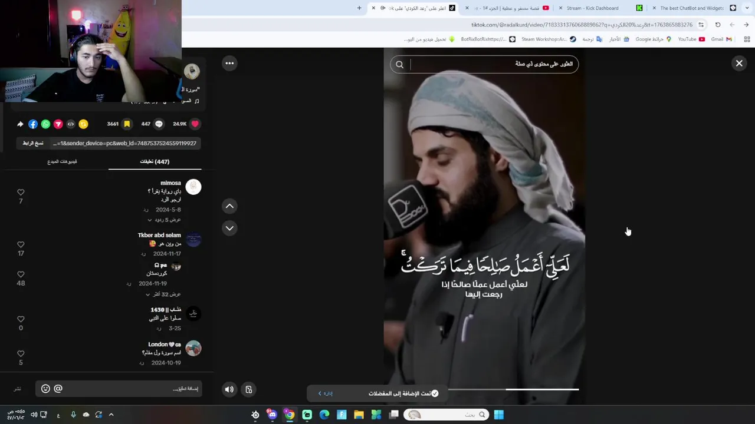Open the Gmail bookmark
Image resolution: width=755 pixels, height=424 pixels.
click(721, 39)
